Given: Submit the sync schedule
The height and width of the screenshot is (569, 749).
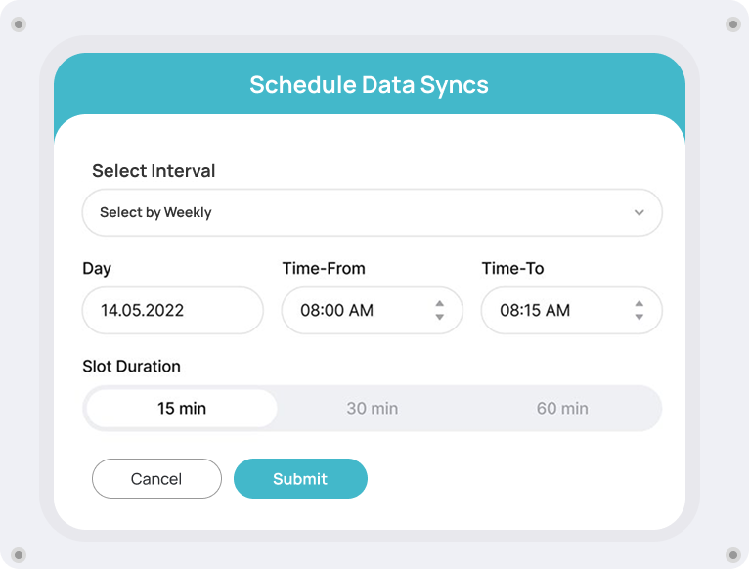Looking at the screenshot, I should click(300, 479).
